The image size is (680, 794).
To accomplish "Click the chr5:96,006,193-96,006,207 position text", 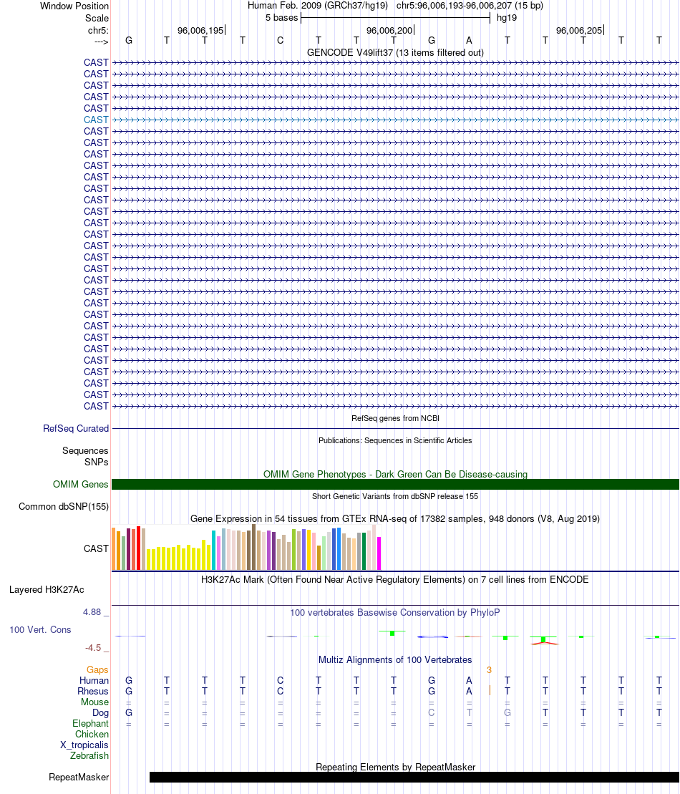I will (x=470, y=6).
